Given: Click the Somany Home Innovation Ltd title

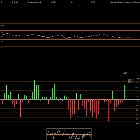Looking at the screenshot, I should 122,2.
